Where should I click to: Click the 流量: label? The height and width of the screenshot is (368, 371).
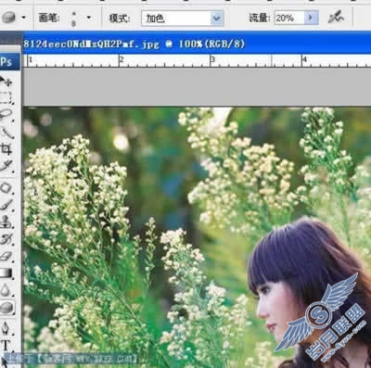pos(260,18)
